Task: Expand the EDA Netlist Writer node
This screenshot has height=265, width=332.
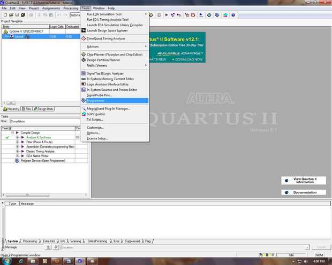Action: tap(18, 156)
